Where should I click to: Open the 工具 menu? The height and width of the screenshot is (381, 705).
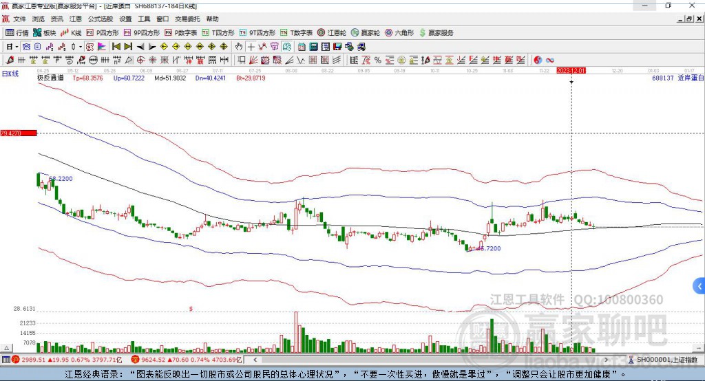click(x=144, y=19)
